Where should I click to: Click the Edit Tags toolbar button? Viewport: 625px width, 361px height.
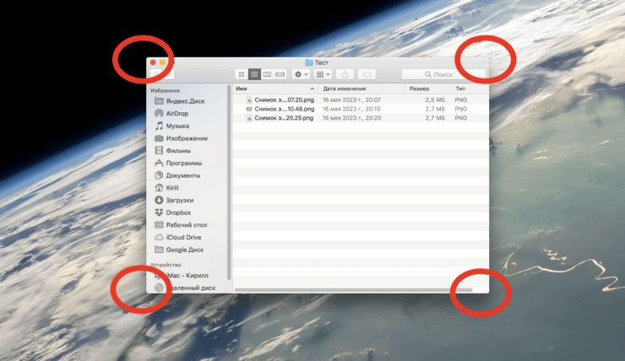367,74
